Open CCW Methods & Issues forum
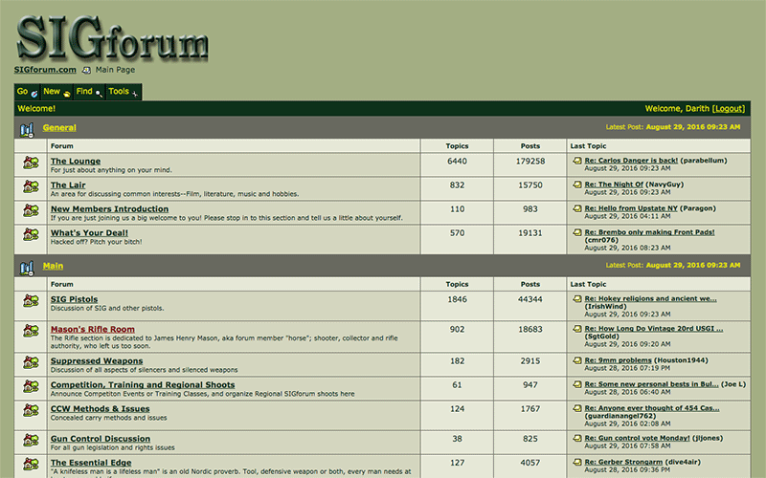766x478 pixels. (101, 409)
